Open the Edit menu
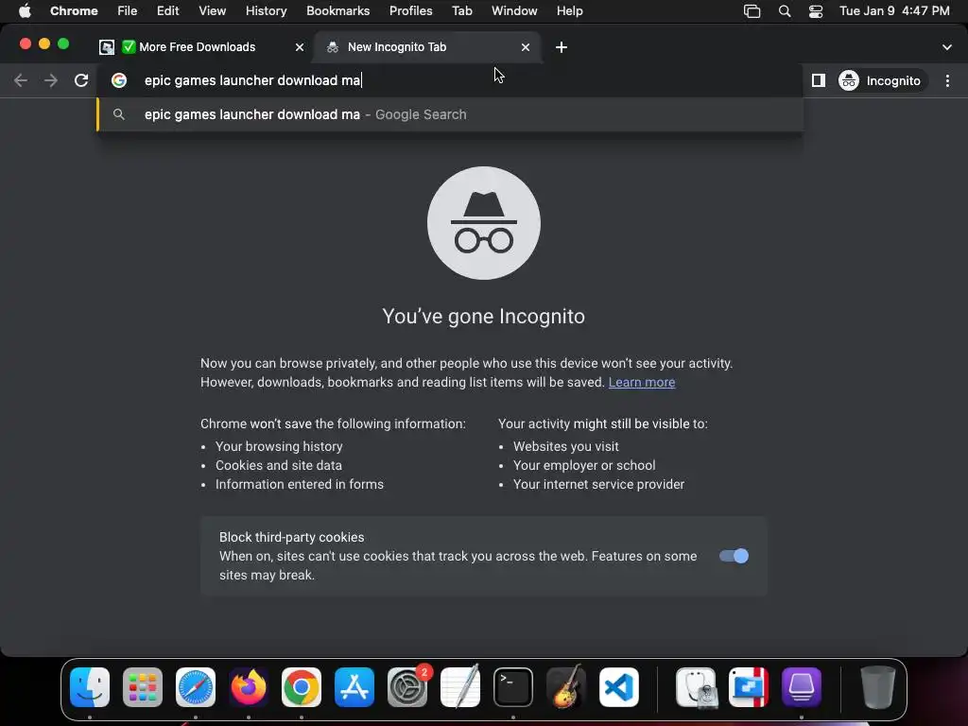This screenshot has height=726, width=968. (x=167, y=10)
